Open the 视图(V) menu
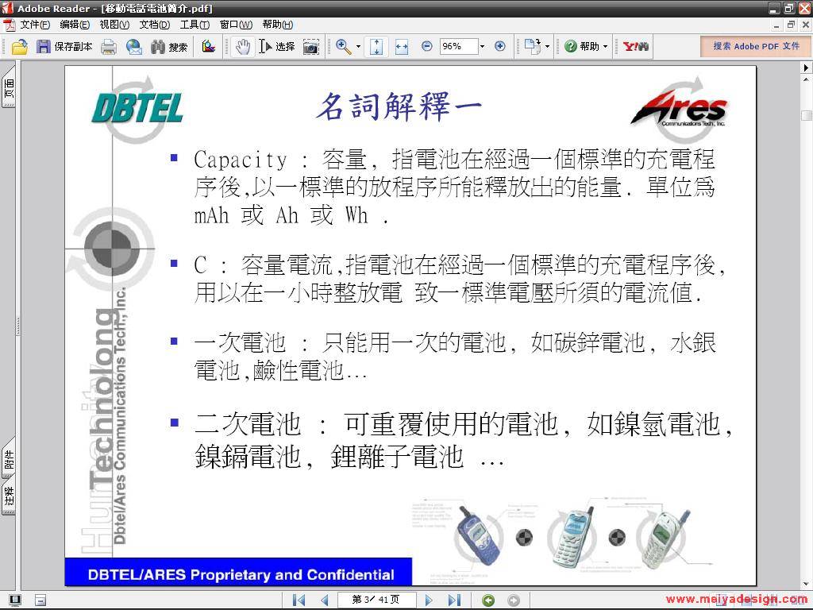Viewport: 813px width, 610px height. 114,25
